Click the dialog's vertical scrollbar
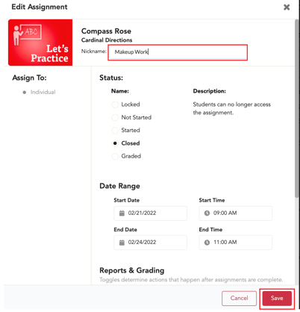300x312 pixels. click(x=296, y=108)
